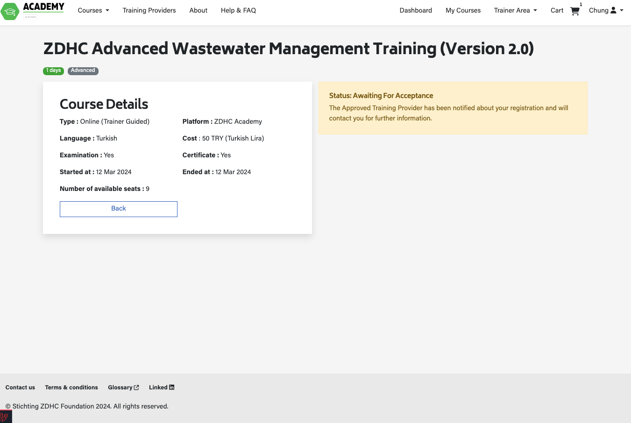
Task: Open the Cart link
Action: click(557, 10)
